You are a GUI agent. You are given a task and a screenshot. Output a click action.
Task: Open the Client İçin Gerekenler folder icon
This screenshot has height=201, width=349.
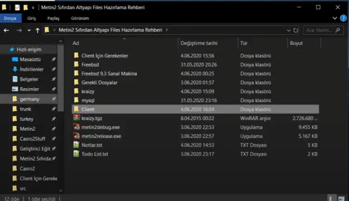tap(76, 55)
